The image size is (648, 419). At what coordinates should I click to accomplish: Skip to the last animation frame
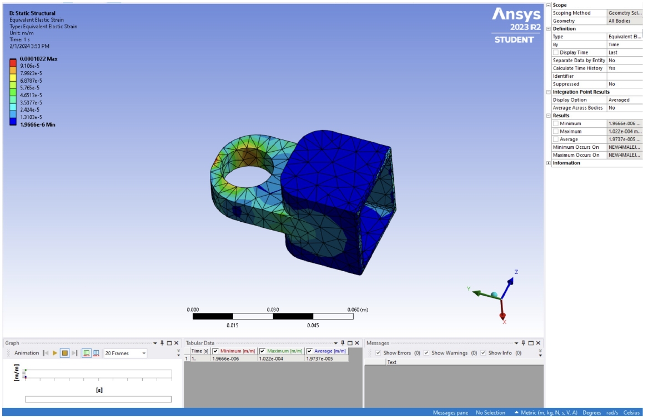coord(74,353)
